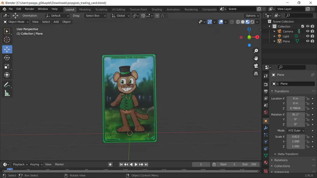Open the Modifier properties wrench tab
This screenshot has width=317, height=178.
coord(266,128)
